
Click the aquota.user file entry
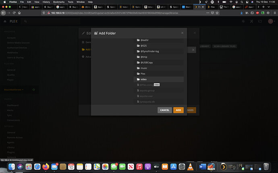click(x=158, y=96)
